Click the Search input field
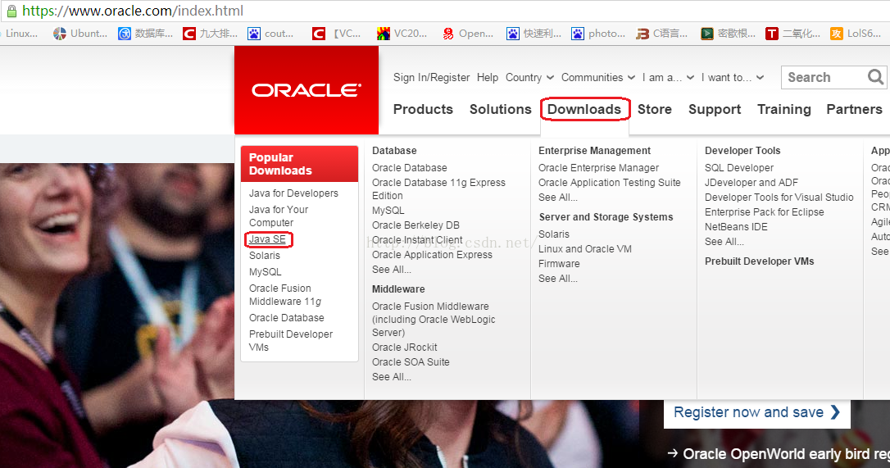This screenshot has height=468, width=890. pos(822,77)
